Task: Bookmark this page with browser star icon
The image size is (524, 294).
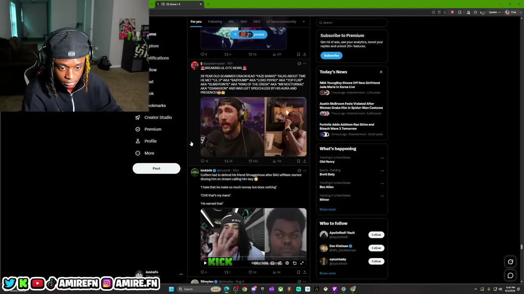Action: 445,12
